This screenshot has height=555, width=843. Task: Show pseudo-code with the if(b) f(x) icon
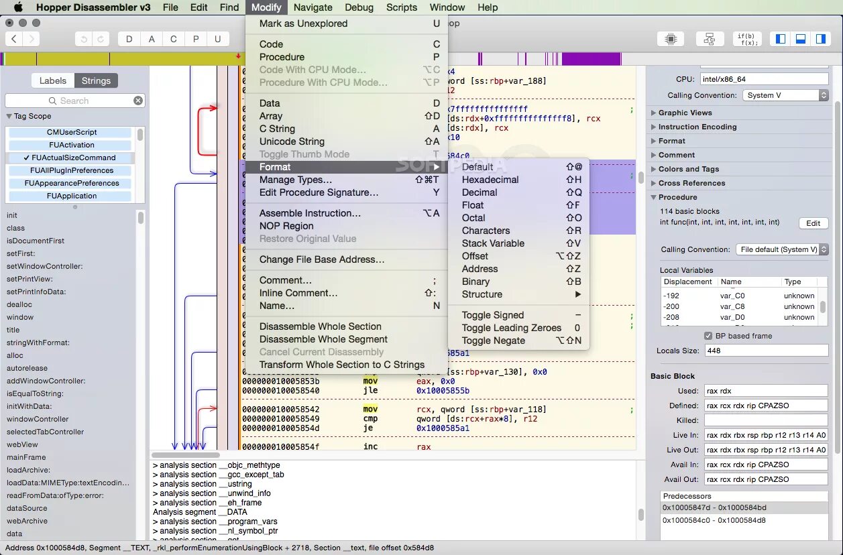[747, 39]
